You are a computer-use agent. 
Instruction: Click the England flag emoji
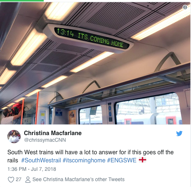click(143, 160)
